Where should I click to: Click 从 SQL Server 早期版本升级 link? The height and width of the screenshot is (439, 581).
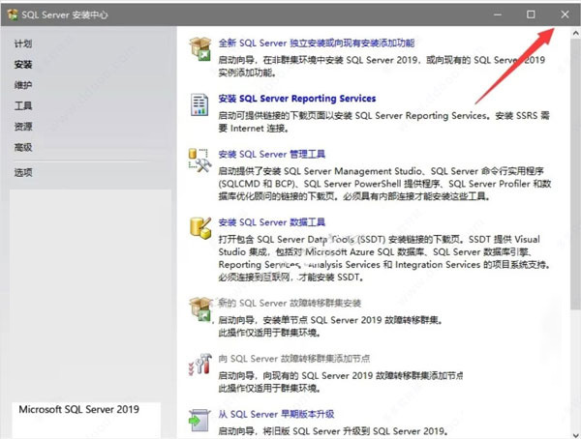[x=276, y=414]
